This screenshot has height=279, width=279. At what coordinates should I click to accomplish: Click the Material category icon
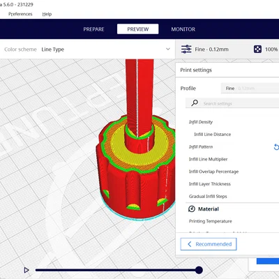pyautogui.click(x=192, y=209)
